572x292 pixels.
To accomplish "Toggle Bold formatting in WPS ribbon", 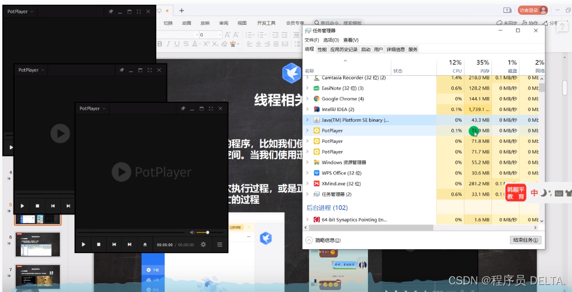I will (159, 44).
